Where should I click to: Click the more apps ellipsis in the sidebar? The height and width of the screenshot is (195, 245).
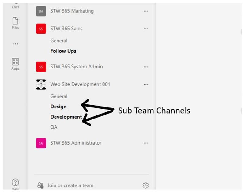coord(15,43)
